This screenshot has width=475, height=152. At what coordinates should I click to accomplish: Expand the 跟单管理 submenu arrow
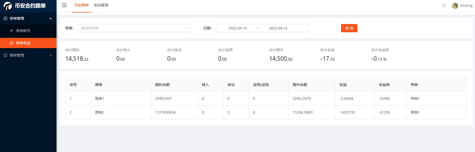(x=51, y=55)
